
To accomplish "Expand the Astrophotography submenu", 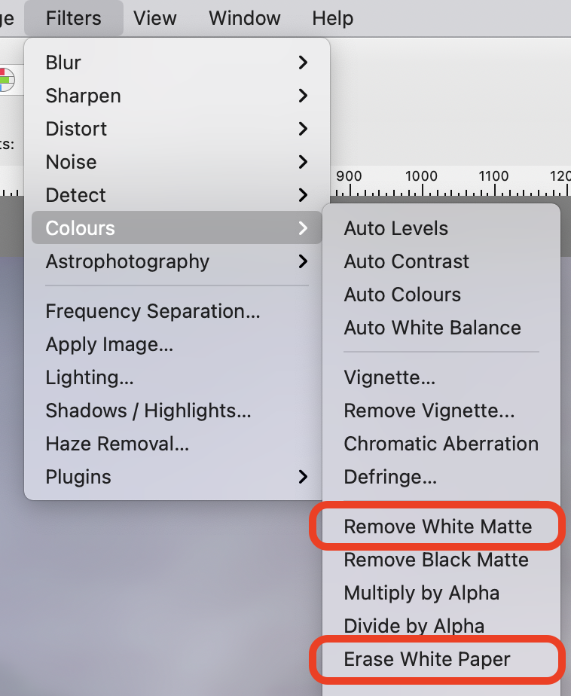I will click(x=151, y=261).
